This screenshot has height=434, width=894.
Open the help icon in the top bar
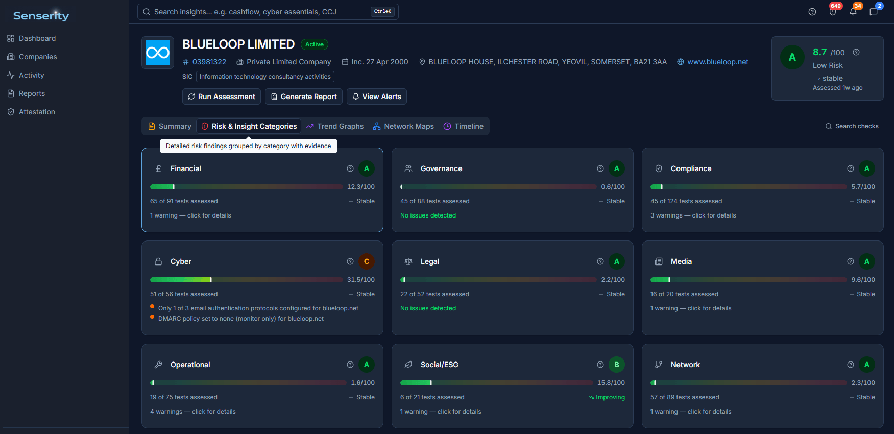[x=812, y=12]
